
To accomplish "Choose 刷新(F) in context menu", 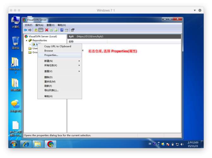I will (x=60, y=86).
